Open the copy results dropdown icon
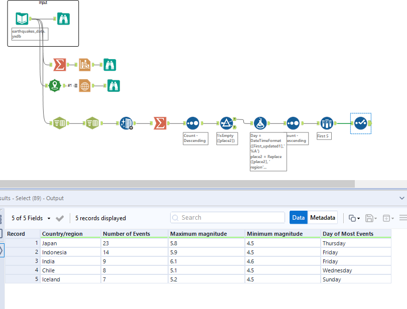The height and width of the screenshot is (309, 407). (354, 218)
